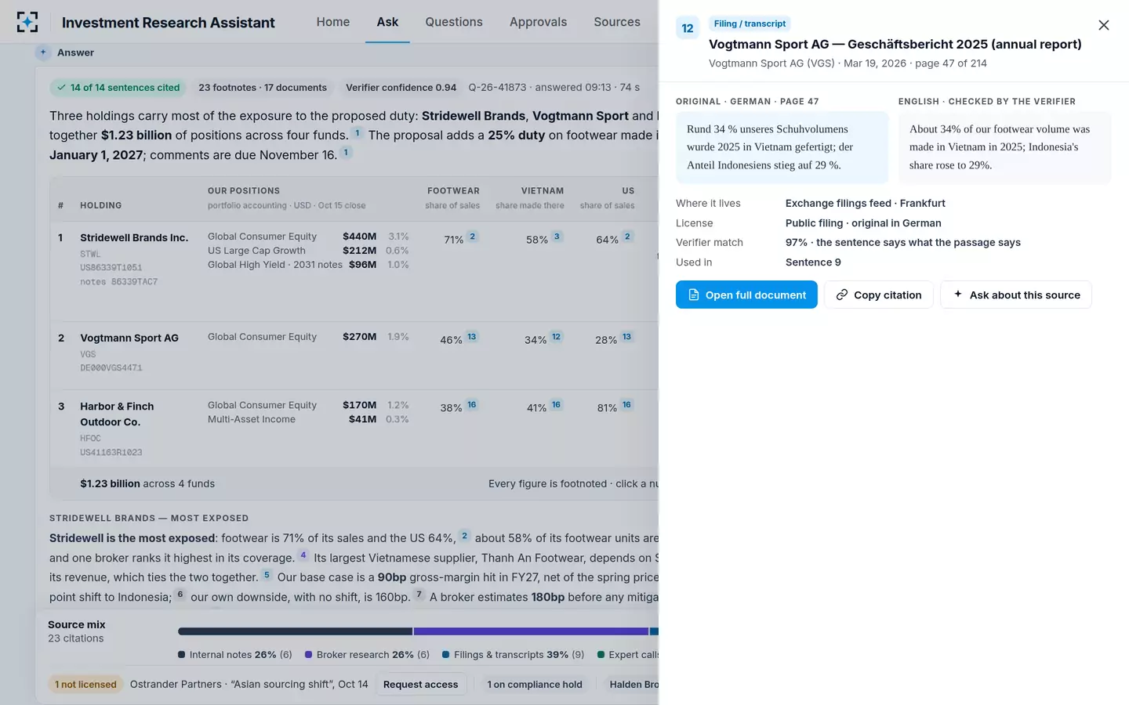
Task: Open footnote 4 after 'highest in its coverage'
Action: tap(303, 555)
